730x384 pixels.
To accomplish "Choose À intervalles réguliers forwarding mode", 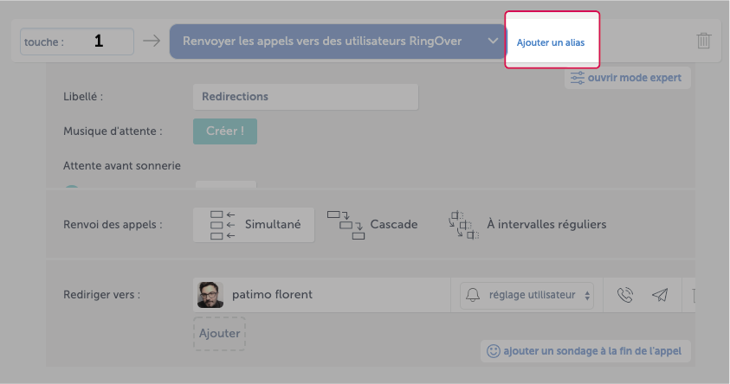I will tap(527, 225).
